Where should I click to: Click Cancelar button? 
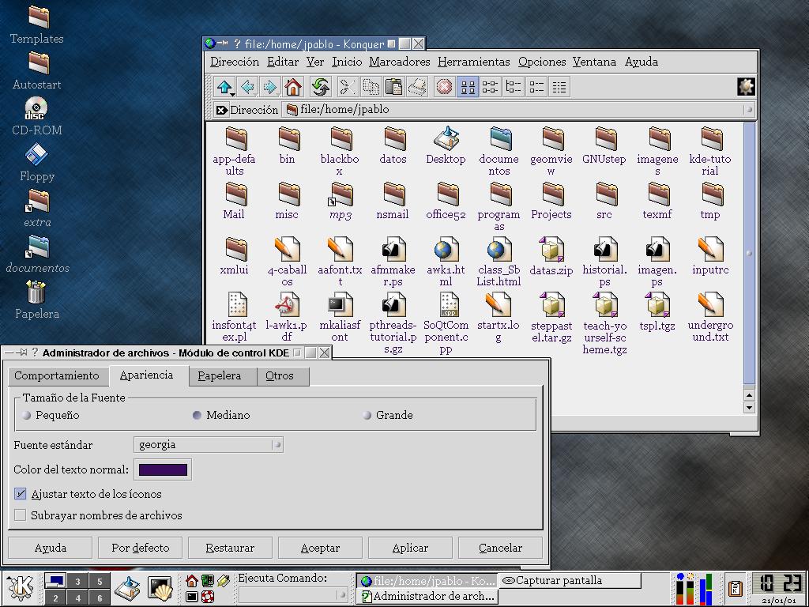pyautogui.click(x=500, y=549)
